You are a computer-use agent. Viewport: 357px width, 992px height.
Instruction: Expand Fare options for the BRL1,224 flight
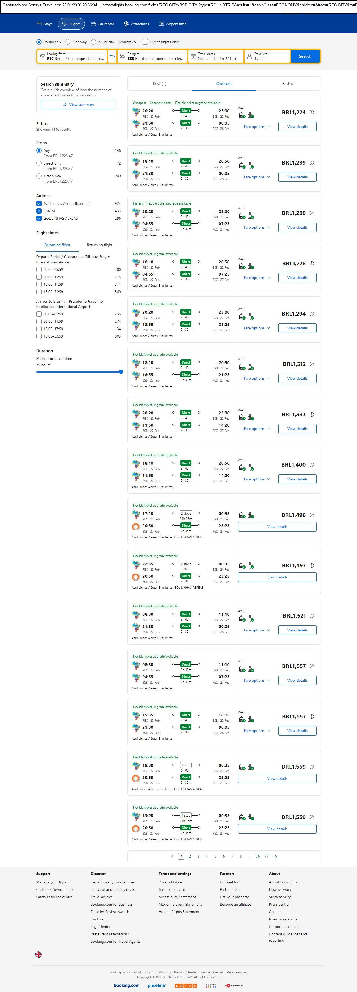pyautogui.click(x=257, y=127)
